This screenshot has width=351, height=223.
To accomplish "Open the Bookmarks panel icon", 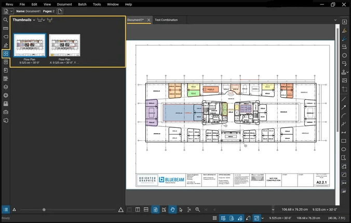I will [6, 70].
